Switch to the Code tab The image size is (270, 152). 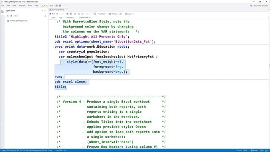point(53,18)
